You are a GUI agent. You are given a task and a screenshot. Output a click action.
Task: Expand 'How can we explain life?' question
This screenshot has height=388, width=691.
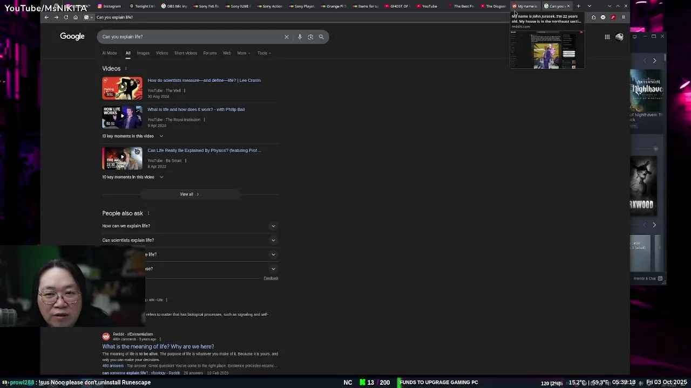point(189,226)
